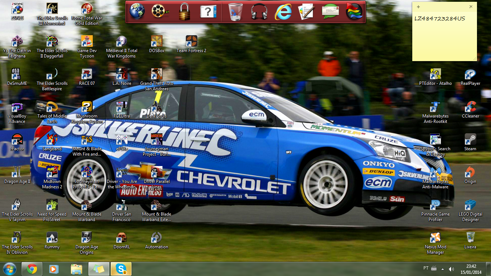Open PTEditor - Atalho shortcut

(x=435, y=77)
